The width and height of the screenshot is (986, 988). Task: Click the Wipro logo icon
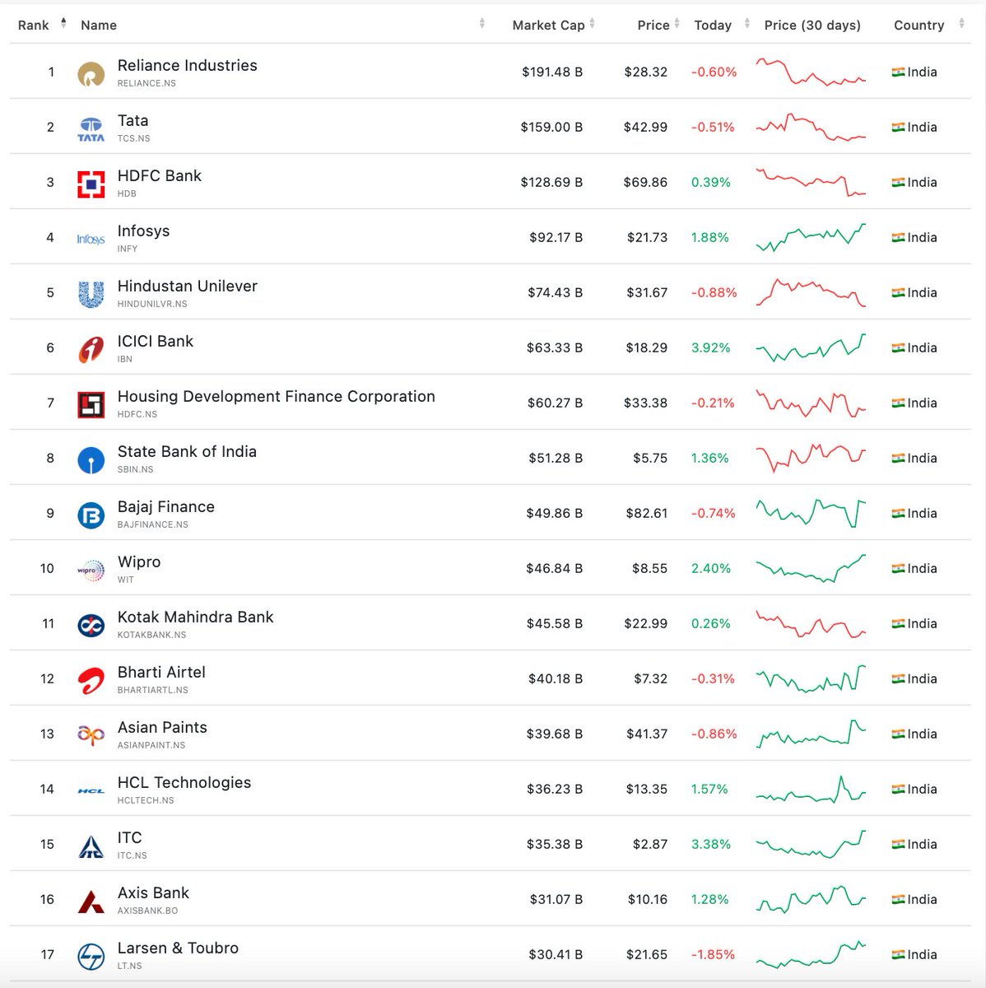(x=91, y=571)
